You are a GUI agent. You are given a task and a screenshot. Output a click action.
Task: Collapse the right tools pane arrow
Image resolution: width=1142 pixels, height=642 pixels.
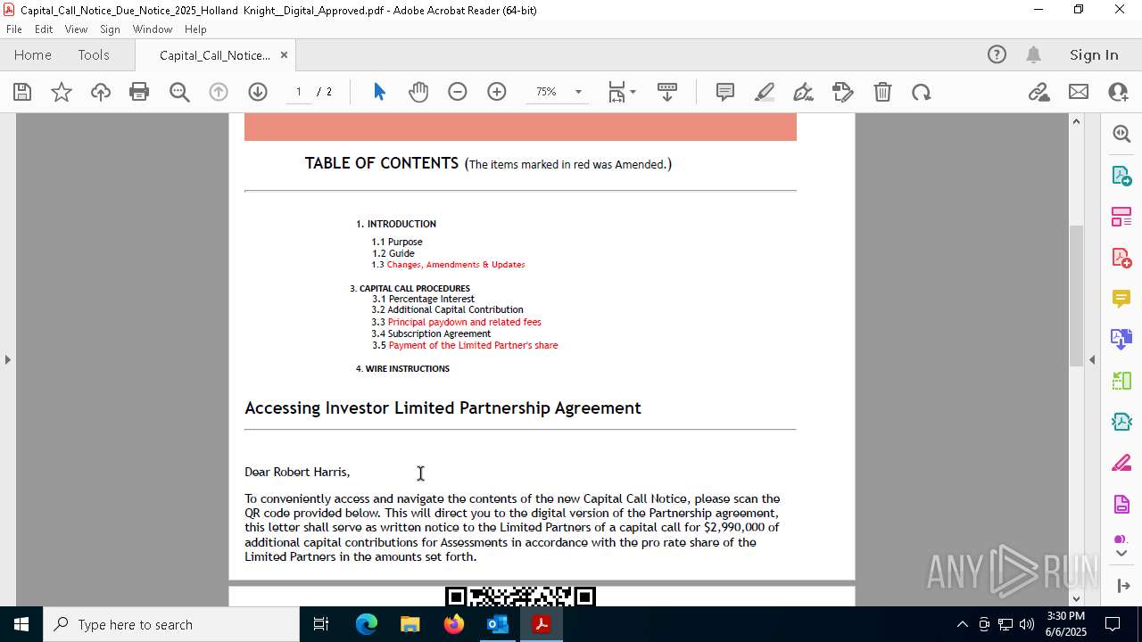pyautogui.click(x=1092, y=359)
